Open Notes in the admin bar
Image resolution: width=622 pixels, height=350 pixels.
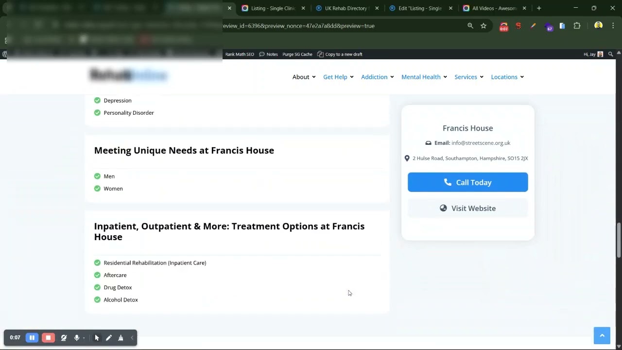(x=268, y=54)
